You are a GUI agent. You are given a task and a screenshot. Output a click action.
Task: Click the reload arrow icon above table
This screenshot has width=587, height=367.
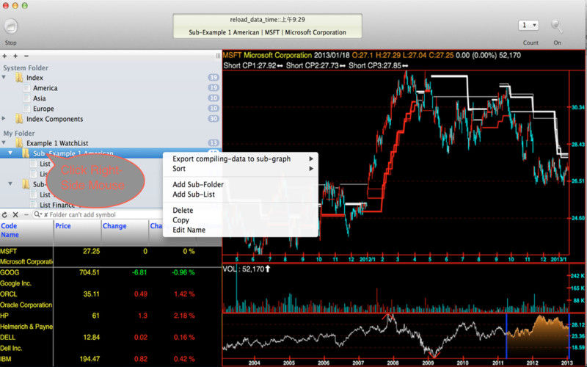click(4, 214)
